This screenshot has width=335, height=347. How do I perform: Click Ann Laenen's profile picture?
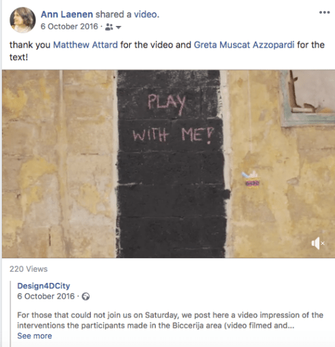(23, 20)
